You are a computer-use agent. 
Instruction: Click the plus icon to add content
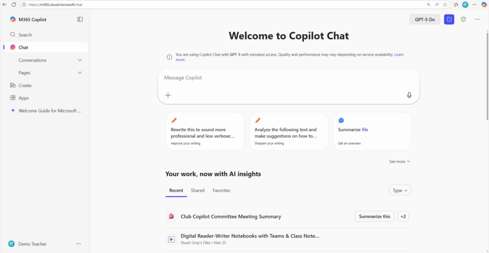tap(168, 95)
